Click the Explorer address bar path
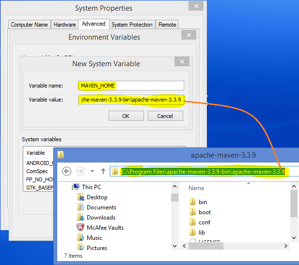The height and width of the screenshot is (265, 299). pos(203,172)
